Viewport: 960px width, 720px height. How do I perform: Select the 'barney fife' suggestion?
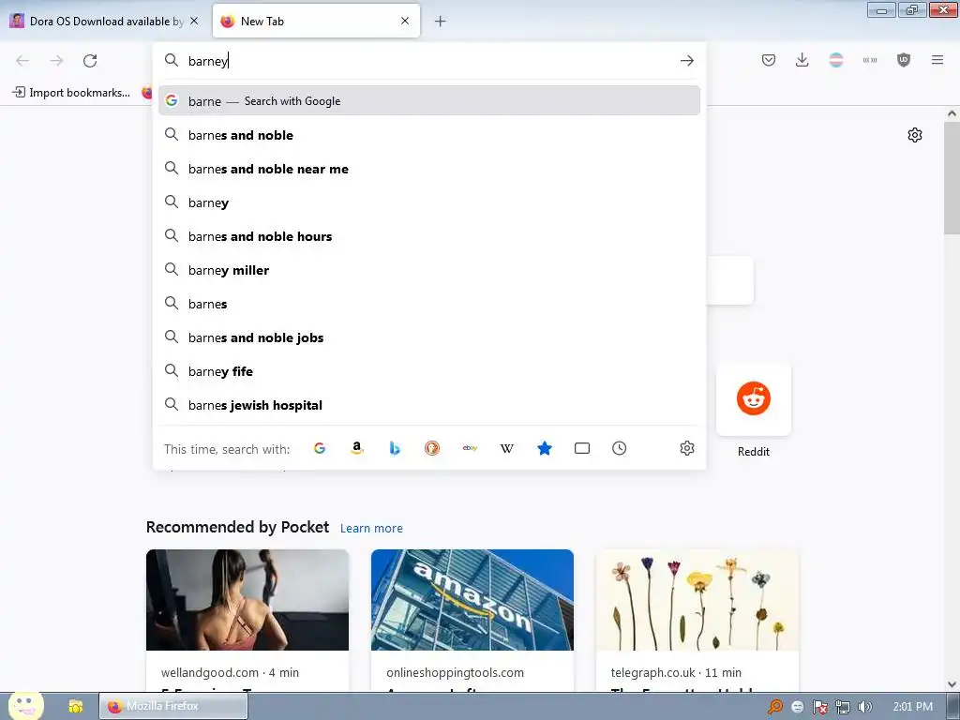[x=429, y=371]
